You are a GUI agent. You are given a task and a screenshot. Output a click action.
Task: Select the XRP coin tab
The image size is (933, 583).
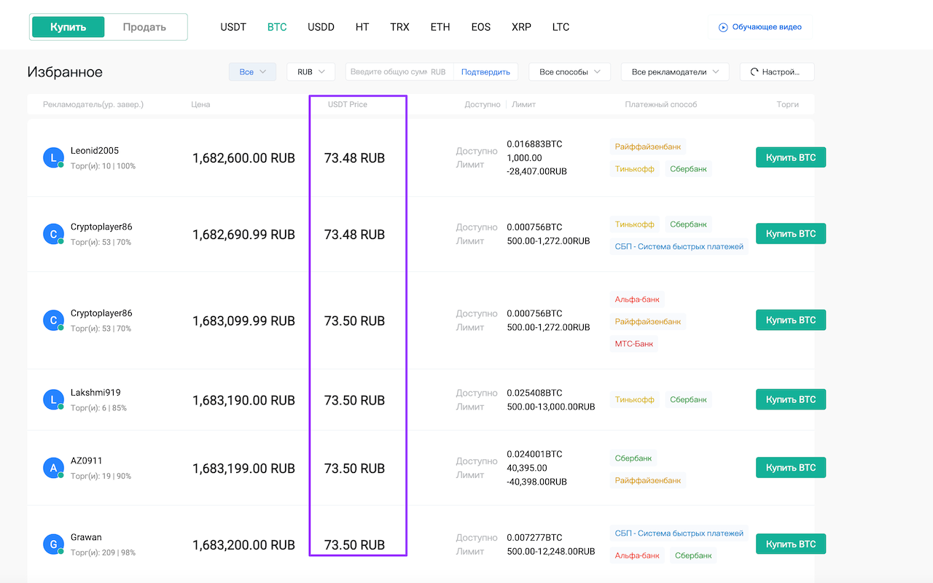tap(521, 27)
